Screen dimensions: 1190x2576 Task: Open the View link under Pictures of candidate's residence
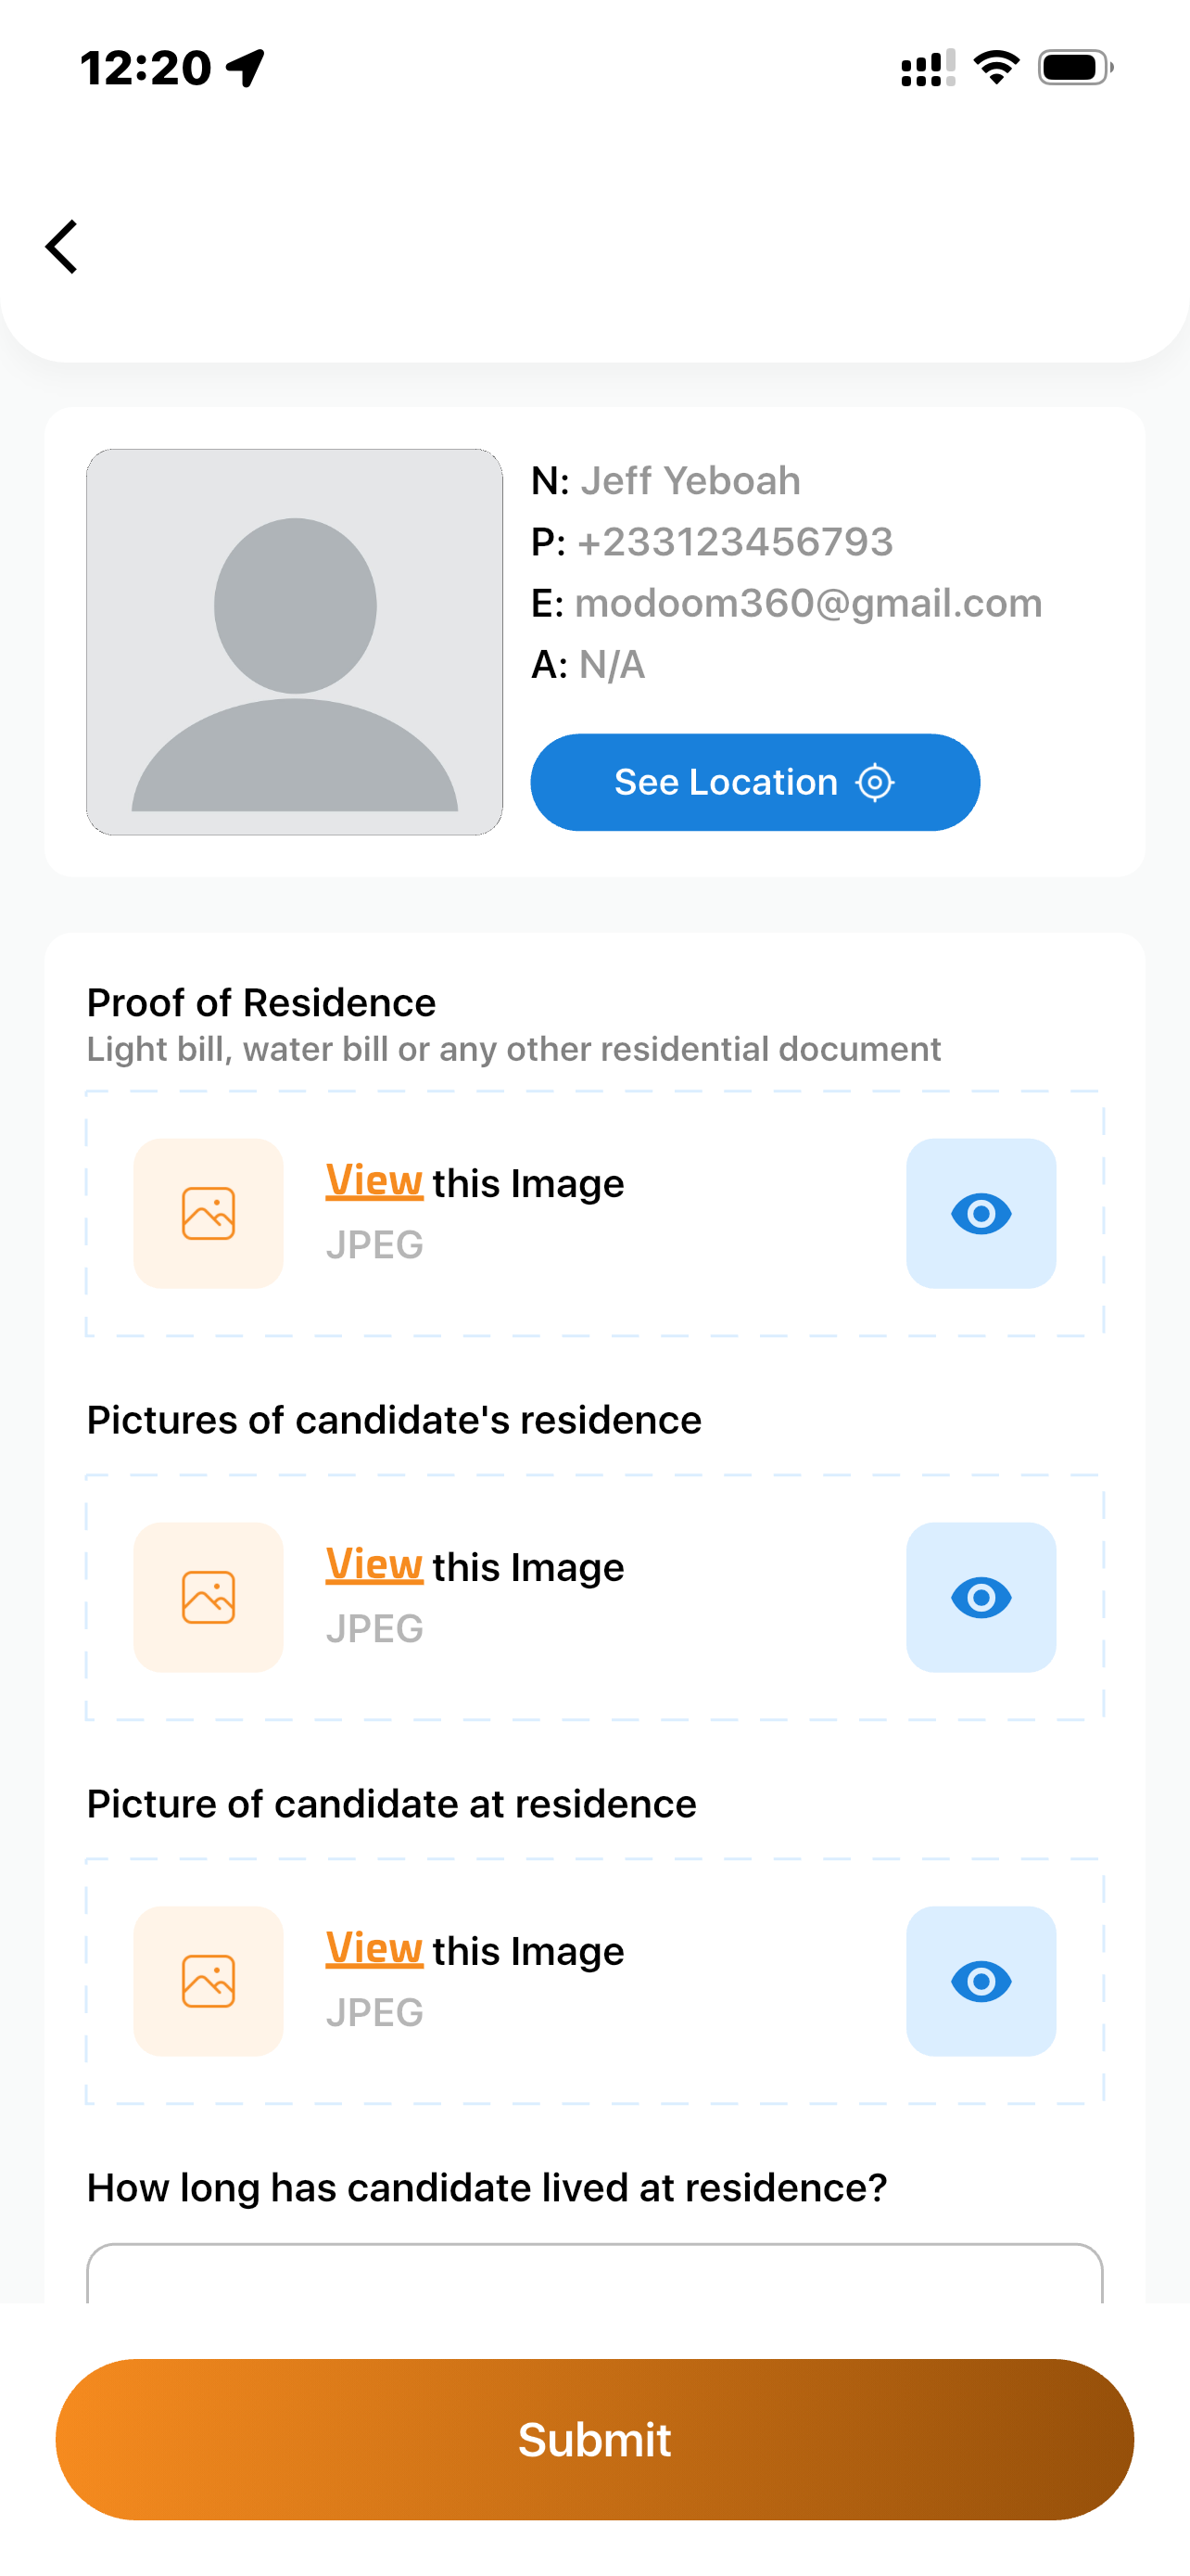[x=373, y=1565]
